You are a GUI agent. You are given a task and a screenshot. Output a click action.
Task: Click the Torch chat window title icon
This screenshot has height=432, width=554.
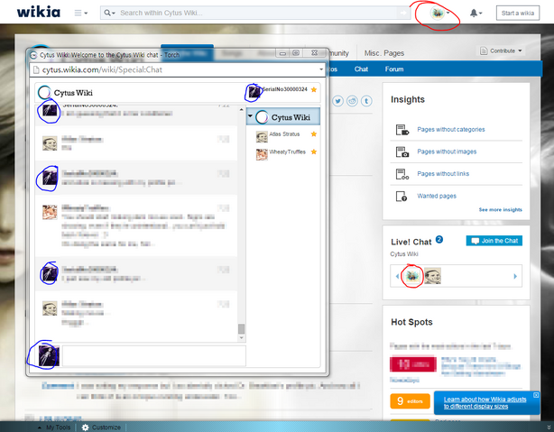click(x=33, y=55)
